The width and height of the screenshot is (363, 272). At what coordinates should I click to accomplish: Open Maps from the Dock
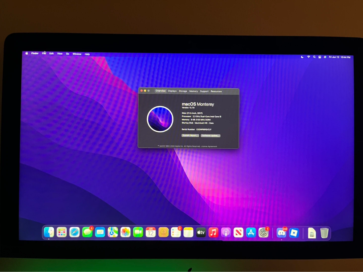(x=113, y=232)
